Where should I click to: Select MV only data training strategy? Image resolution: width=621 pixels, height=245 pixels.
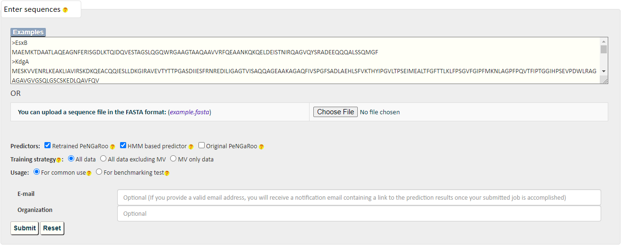pos(173,159)
